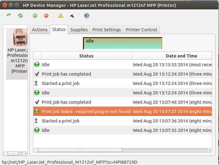219x165 pixels.
Task: Switch to the Actions tab
Action: pyautogui.click(x=40, y=30)
